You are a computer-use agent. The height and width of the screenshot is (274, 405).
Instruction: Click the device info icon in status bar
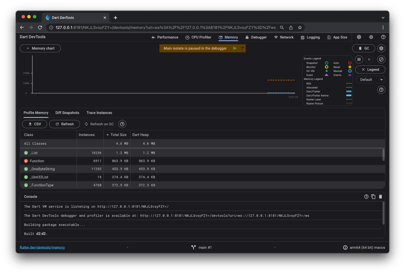point(345,247)
